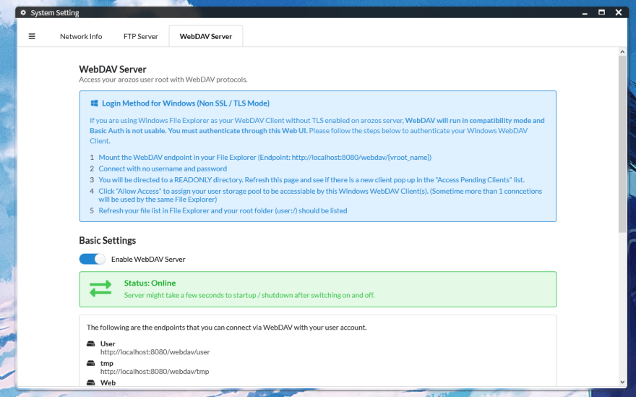
Task: Click the 'Web' endpoint name
Action: click(x=108, y=383)
